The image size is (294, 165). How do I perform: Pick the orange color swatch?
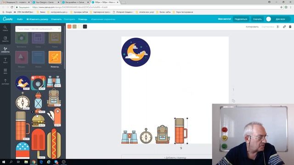[x=69, y=27]
